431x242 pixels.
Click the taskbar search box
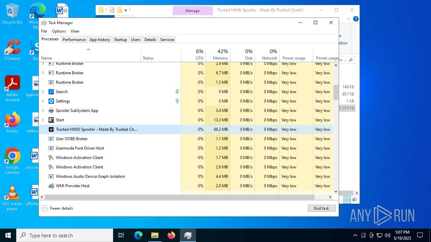click(x=65, y=235)
